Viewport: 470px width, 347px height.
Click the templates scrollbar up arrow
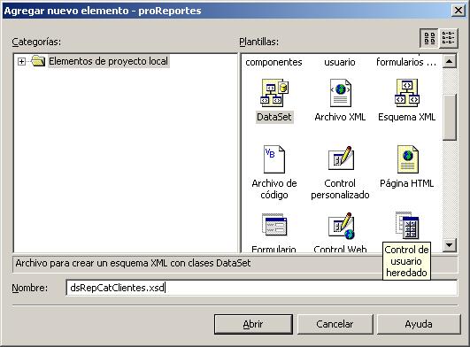pyautogui.click(x=449, y=61)
